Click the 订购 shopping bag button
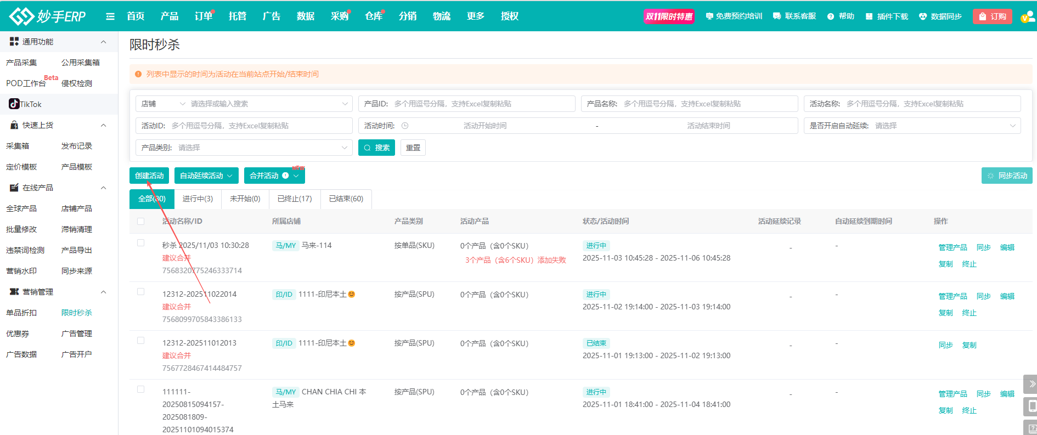Viewport: 1037px width, 435px height. pyautogui.click(x=992, y=16)
